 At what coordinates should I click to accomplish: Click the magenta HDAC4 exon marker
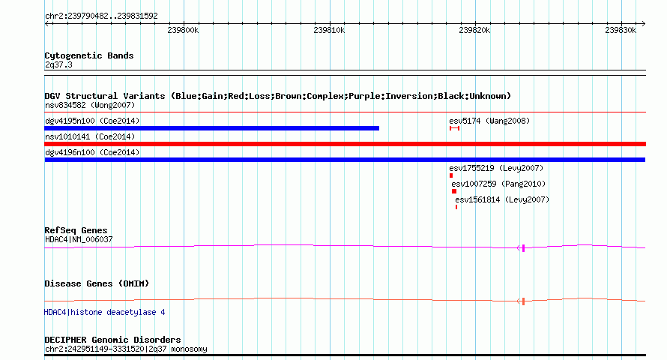[x=523, y=248]
